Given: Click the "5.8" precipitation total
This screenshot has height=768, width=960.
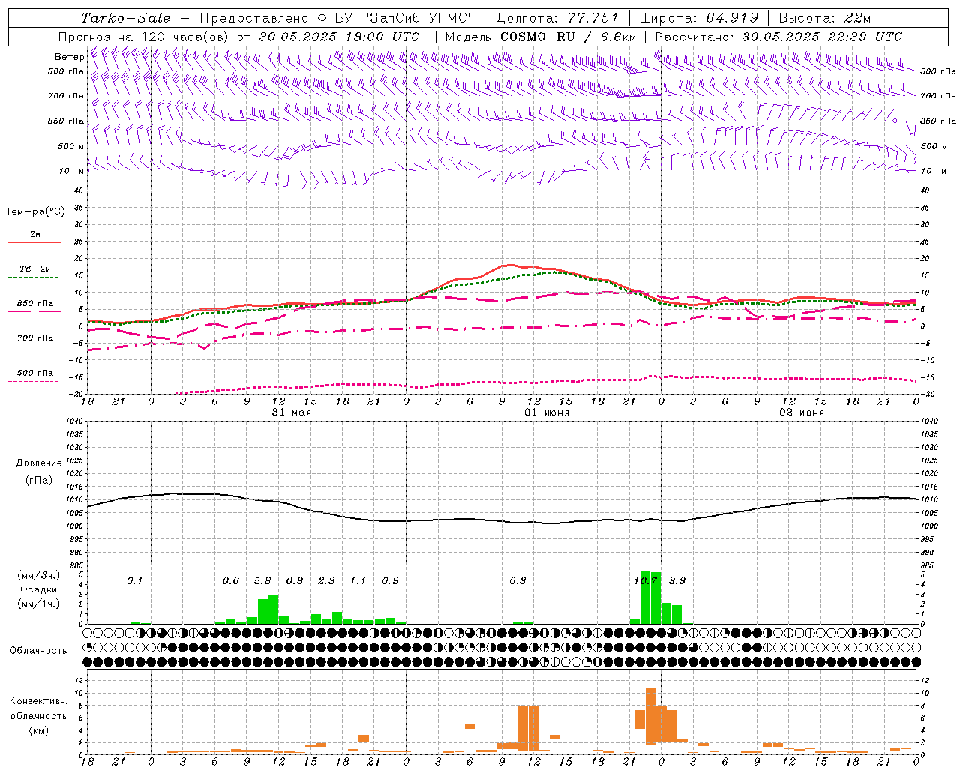Looking at the screenshot, I should pyautogui.click(x=262, y=580).
